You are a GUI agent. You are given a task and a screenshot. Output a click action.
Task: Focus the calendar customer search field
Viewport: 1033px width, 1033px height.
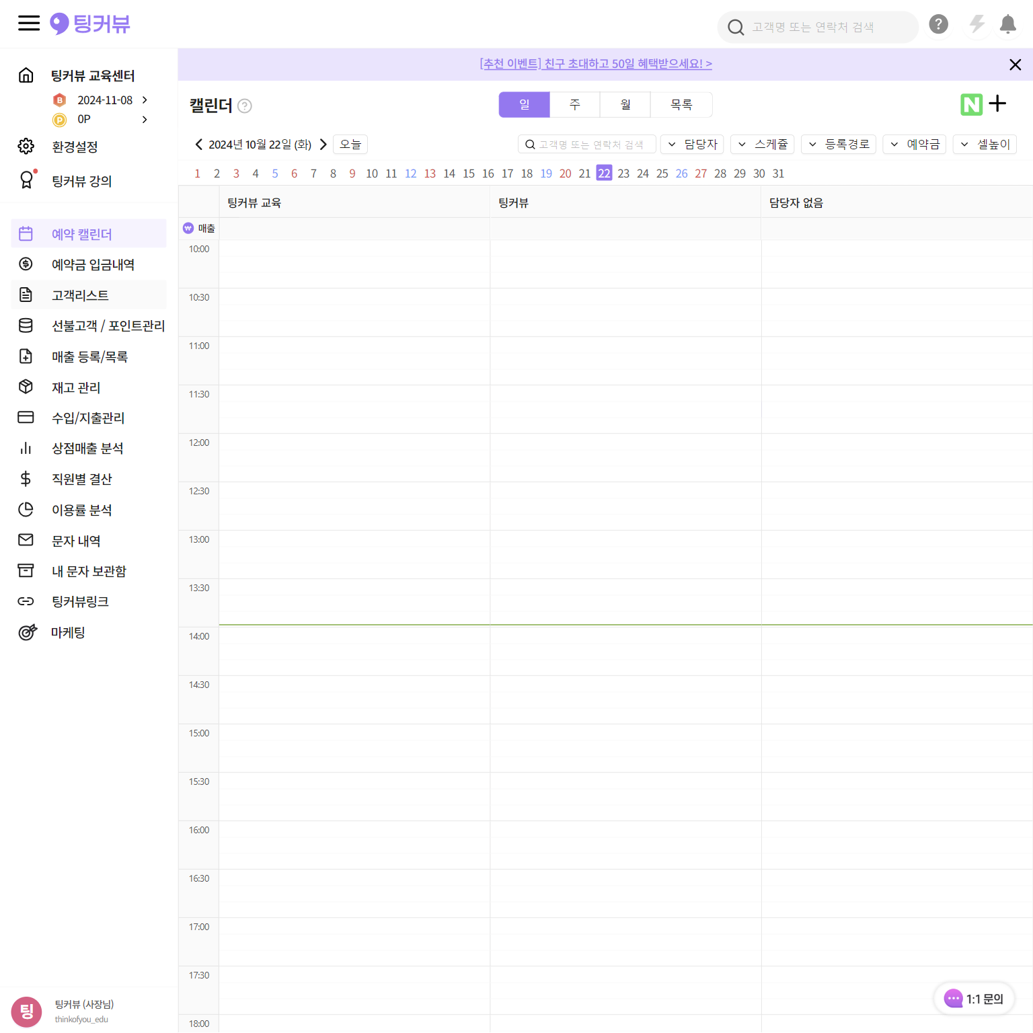586,144
